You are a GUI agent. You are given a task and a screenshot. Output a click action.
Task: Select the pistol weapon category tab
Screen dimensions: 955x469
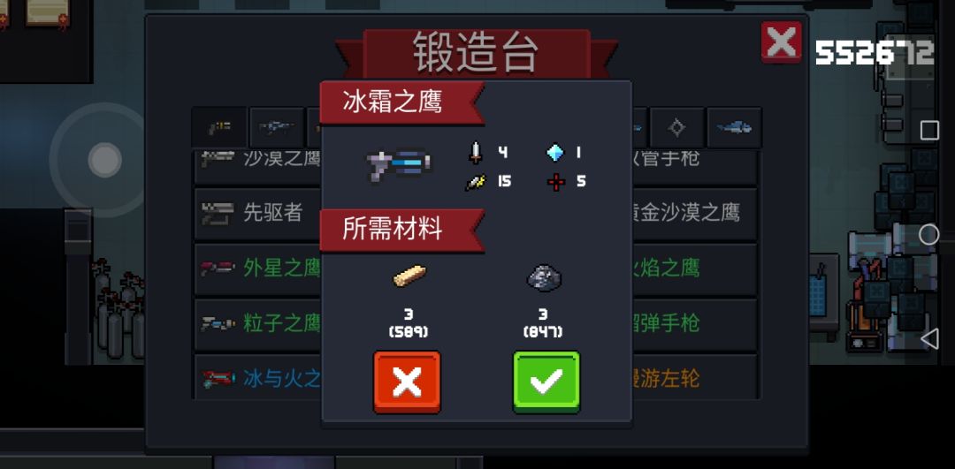coord(219,128)
